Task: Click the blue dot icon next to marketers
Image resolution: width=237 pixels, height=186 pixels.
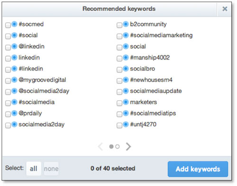Action: tap(126, 102)
